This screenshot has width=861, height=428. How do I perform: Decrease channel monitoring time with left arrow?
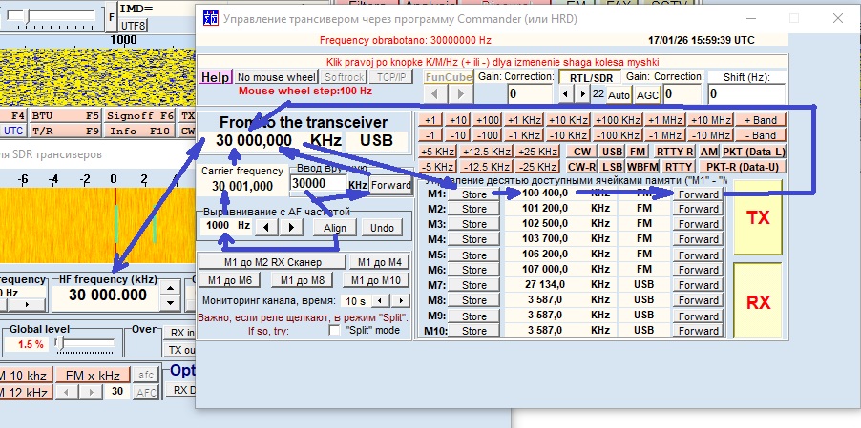379,301
